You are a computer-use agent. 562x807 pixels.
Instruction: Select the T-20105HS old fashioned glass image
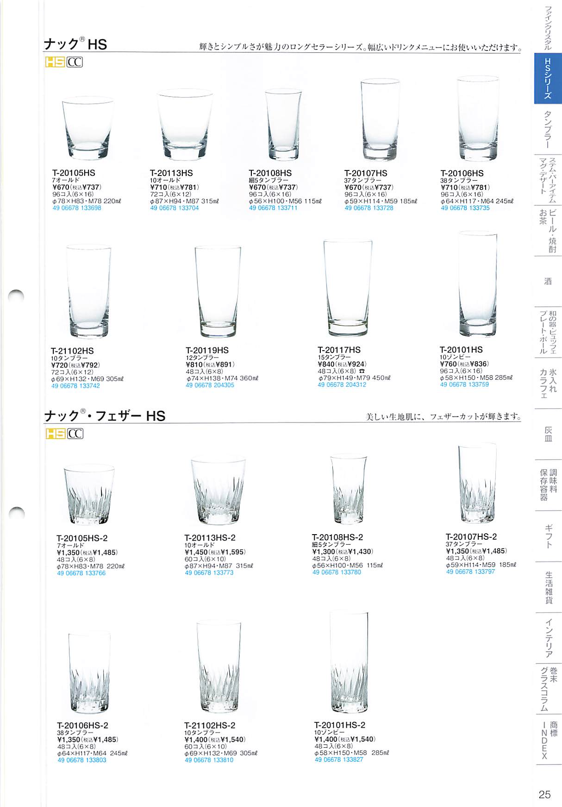[87, 128]
